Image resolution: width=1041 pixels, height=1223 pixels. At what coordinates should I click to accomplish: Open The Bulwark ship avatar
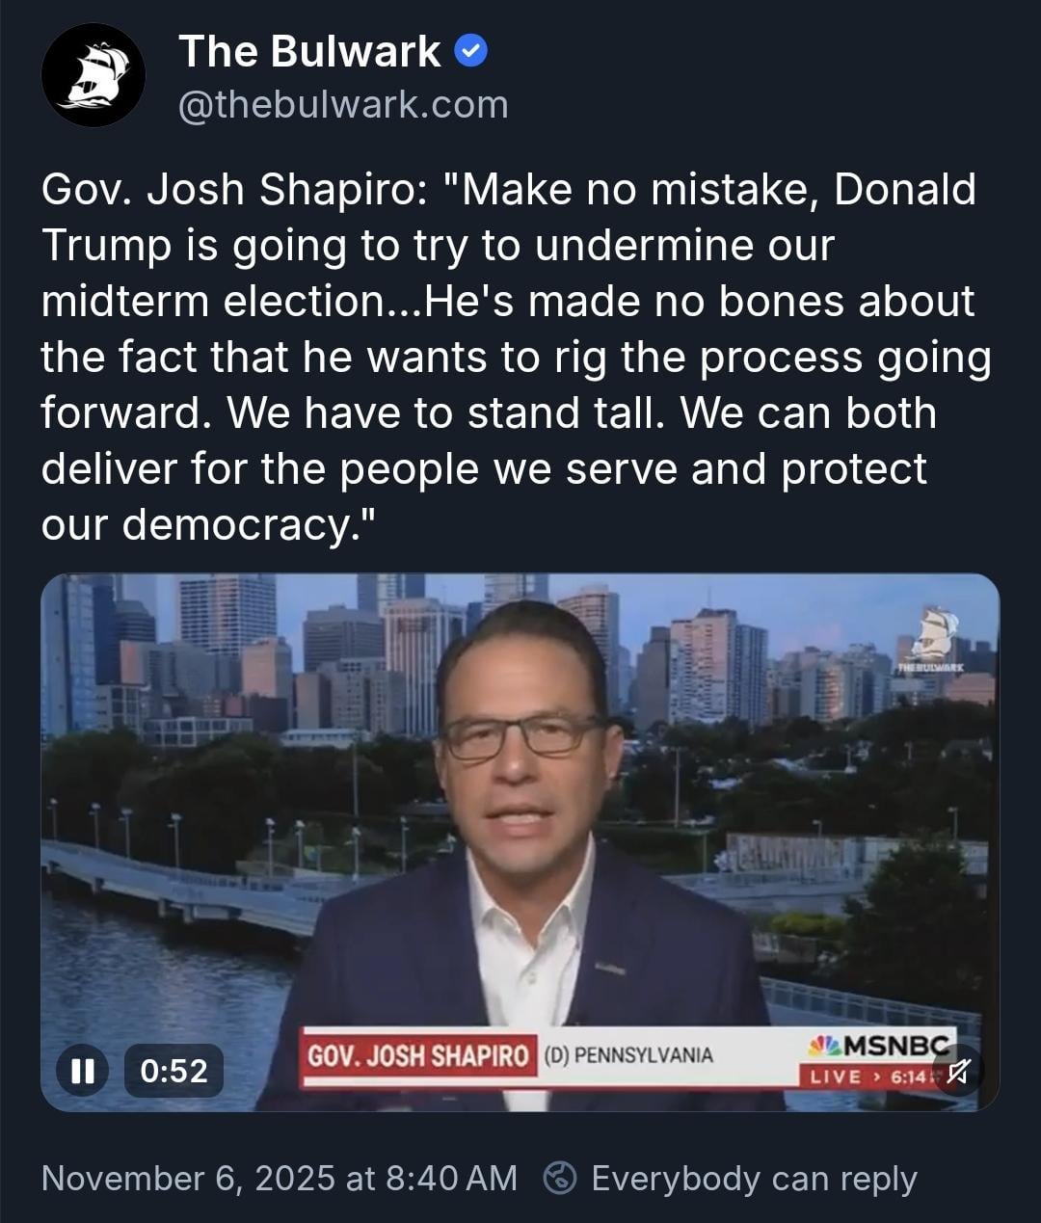pyautogui.click(x=93, y=75)
